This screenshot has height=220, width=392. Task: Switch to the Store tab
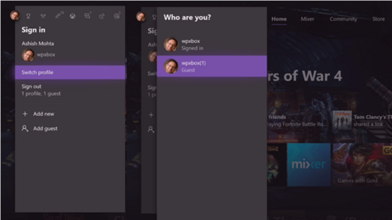tap(379, 19)
